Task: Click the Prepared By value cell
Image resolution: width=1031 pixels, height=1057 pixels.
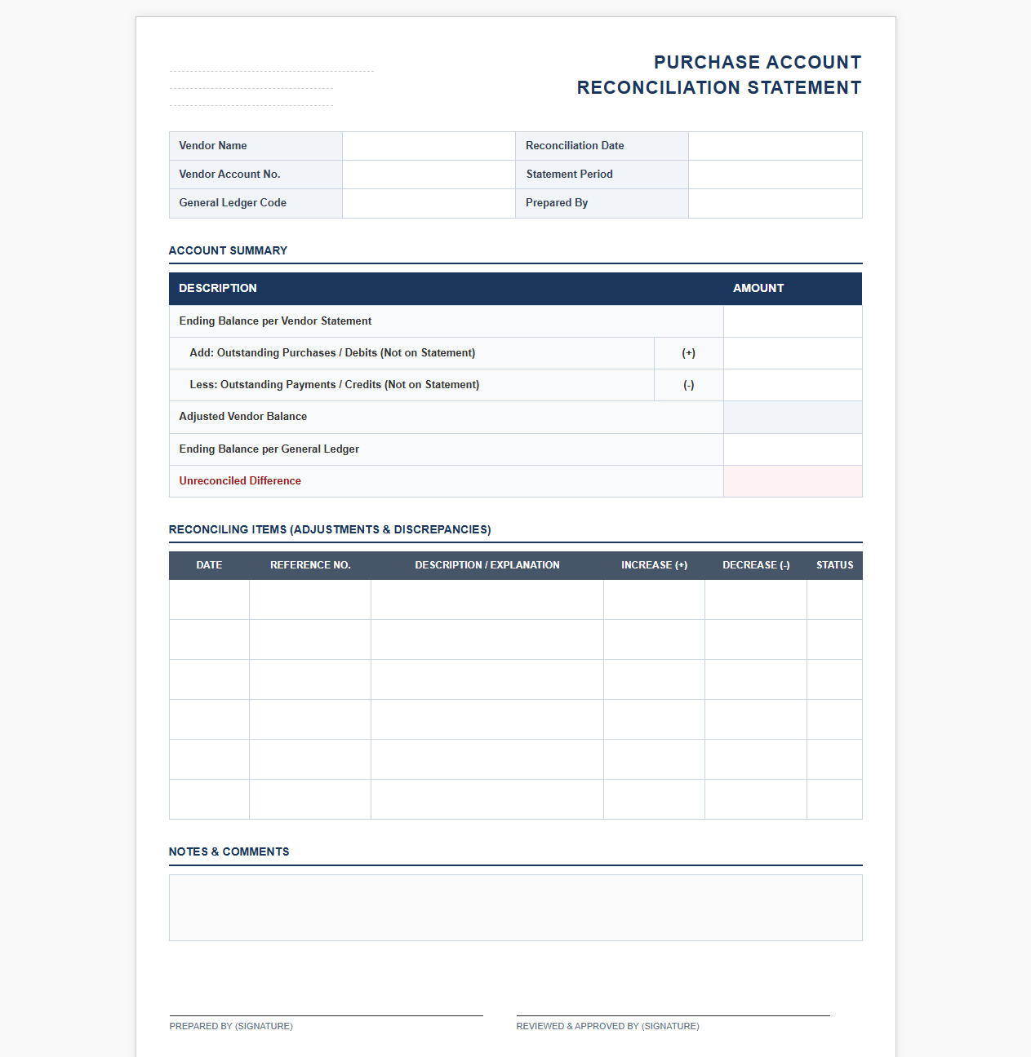Action: pos(775,203)
